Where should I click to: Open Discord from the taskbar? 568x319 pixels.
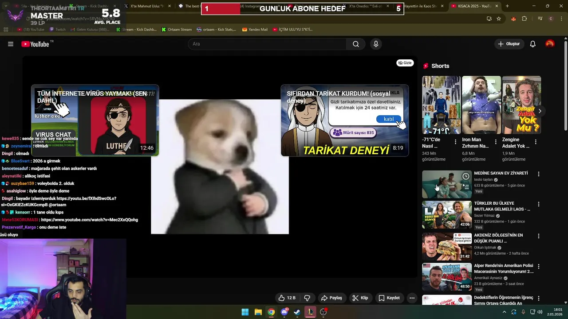284,312
